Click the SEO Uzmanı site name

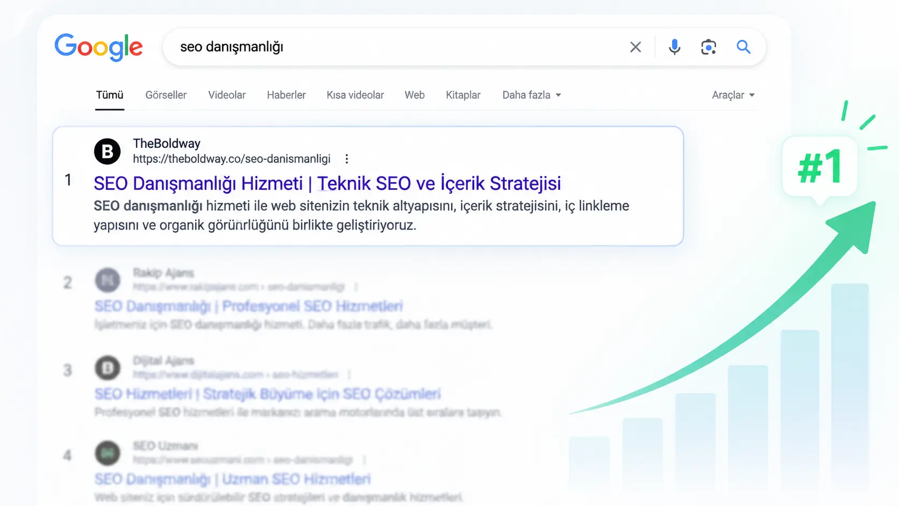[166, 446]
